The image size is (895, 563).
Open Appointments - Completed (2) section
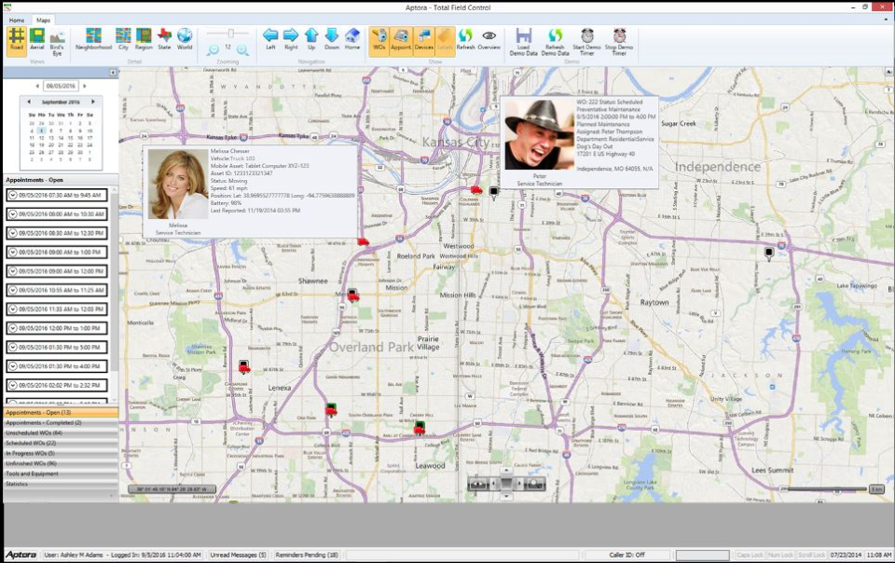[61, 422]
